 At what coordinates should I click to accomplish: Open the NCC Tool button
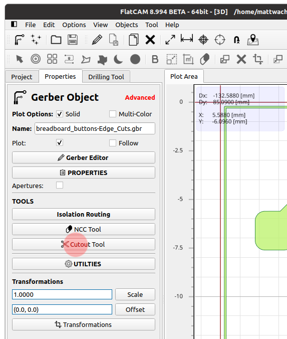pyautogui.click(x=84, y=229)
